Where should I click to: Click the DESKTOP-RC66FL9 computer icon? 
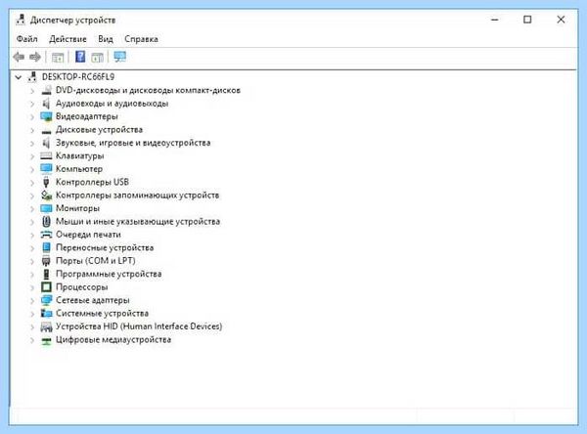tap(32, 77)
